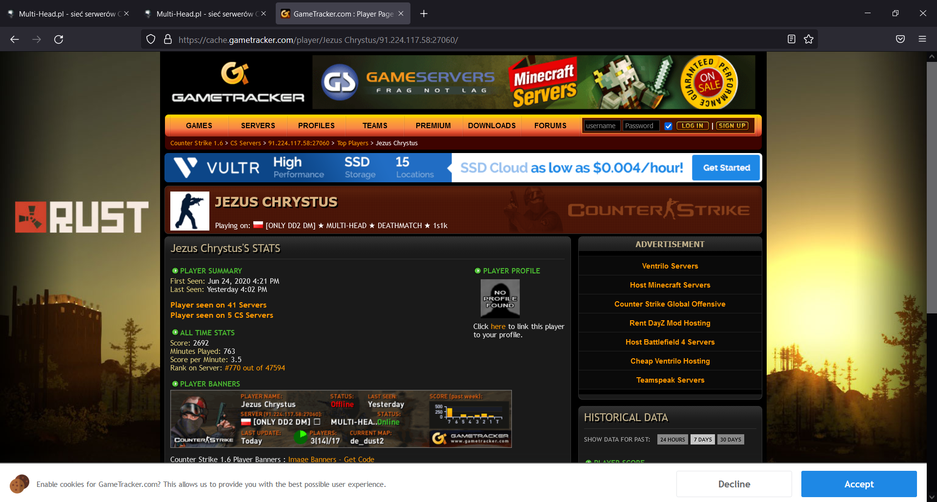Open the Firefox hamburger application menu

pos(922,39)
